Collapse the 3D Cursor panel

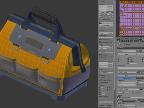100,58
